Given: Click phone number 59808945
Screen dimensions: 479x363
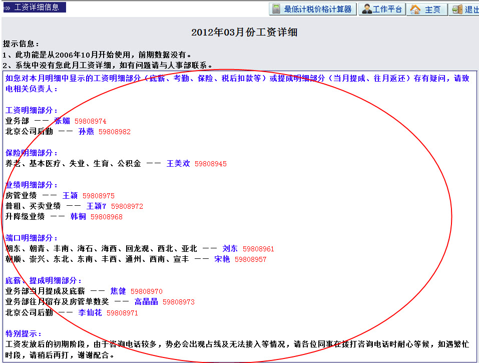Looking at the screenshot, I should [211, 164].
